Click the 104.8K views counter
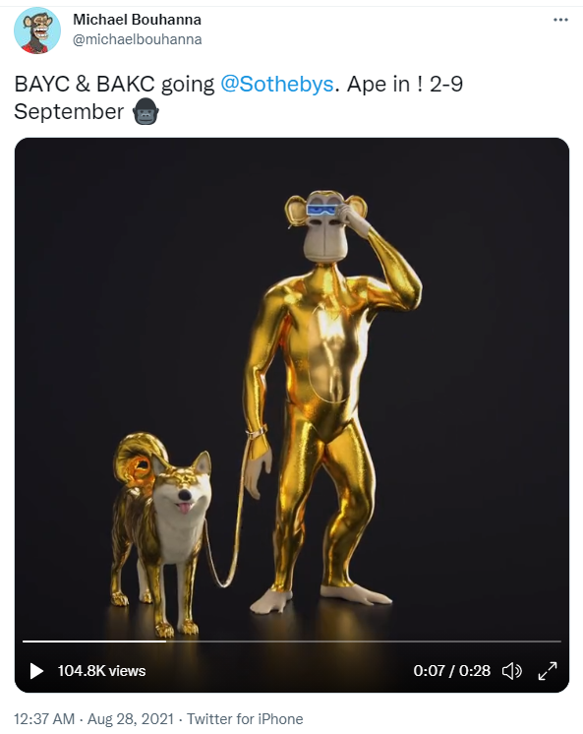Image resolution: width=583 pixels, height=734 pixels. click(101, 671)
